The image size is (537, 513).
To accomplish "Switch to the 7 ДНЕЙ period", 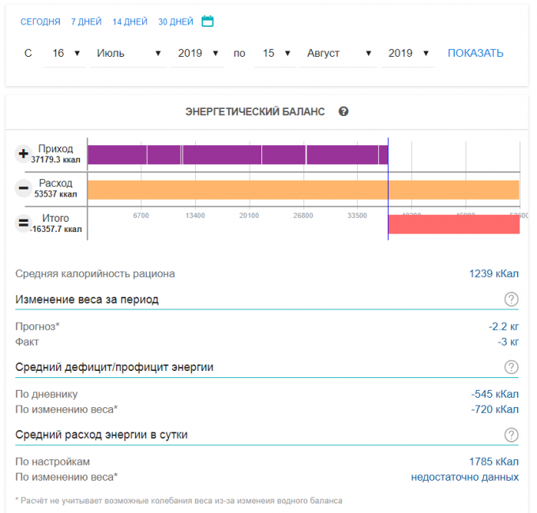I will [x=86, y=22].
